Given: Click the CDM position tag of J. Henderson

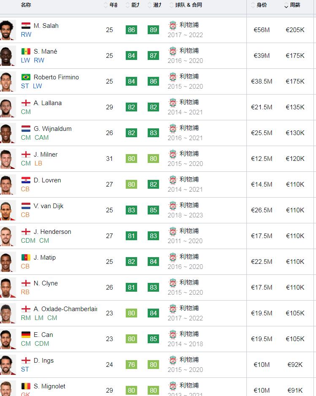Looking at the screenshot, I should 28,241.
